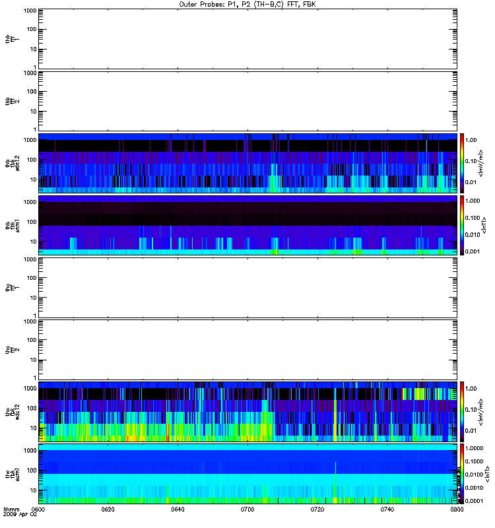Select the 'thc fbk edc12' panel label
The width and height of the screenshot is (495, 528).
[x=12, y=412]
